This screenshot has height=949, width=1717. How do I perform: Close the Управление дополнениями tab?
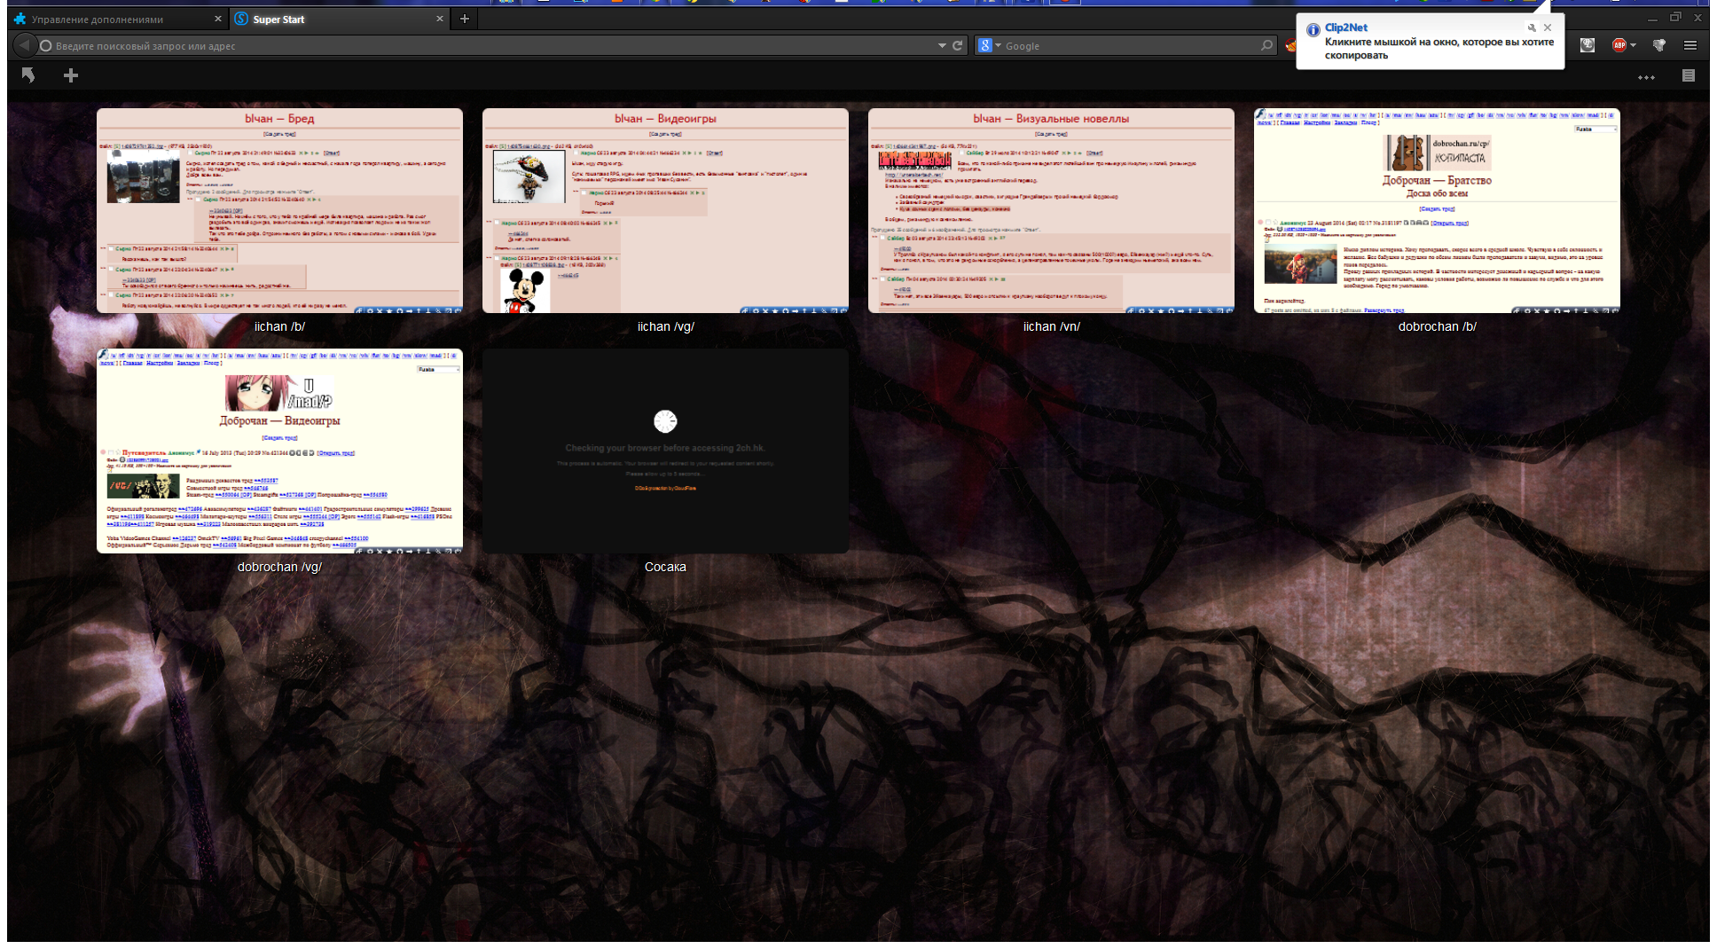click(x=218, y=19)
